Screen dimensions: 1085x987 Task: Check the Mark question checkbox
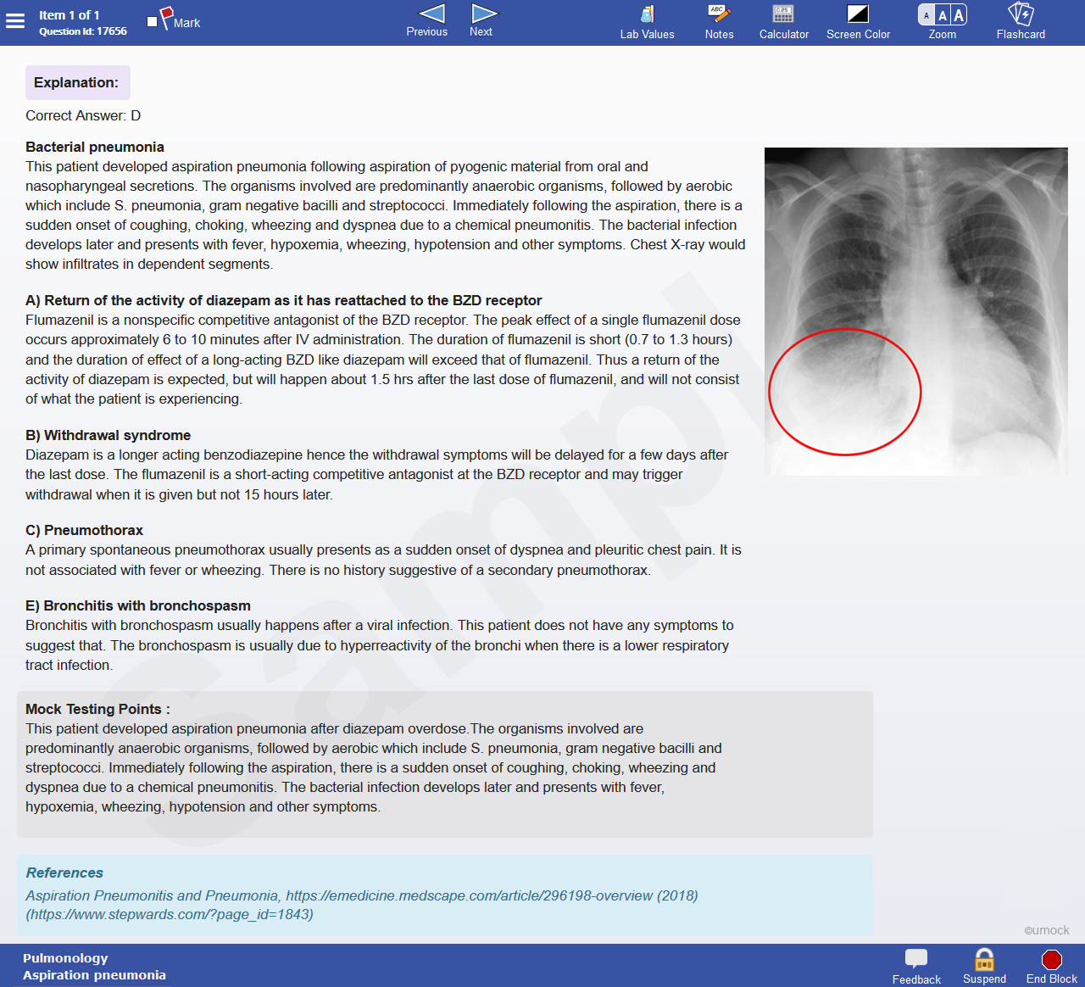pos(153,22)
